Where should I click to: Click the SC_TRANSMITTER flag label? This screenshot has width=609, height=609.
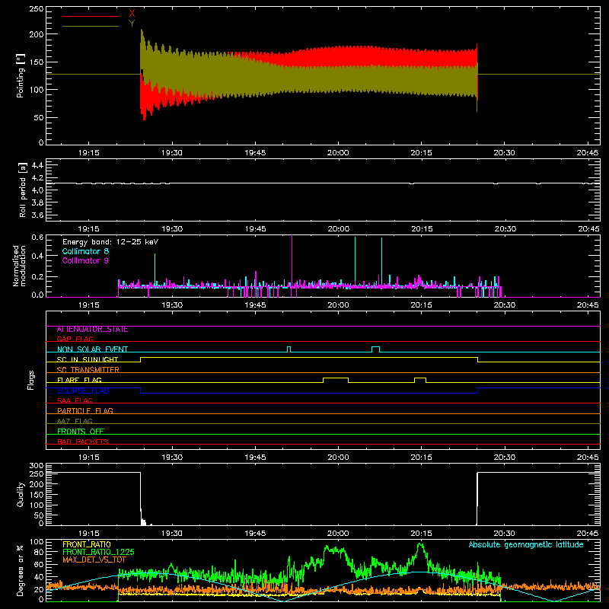88,370
